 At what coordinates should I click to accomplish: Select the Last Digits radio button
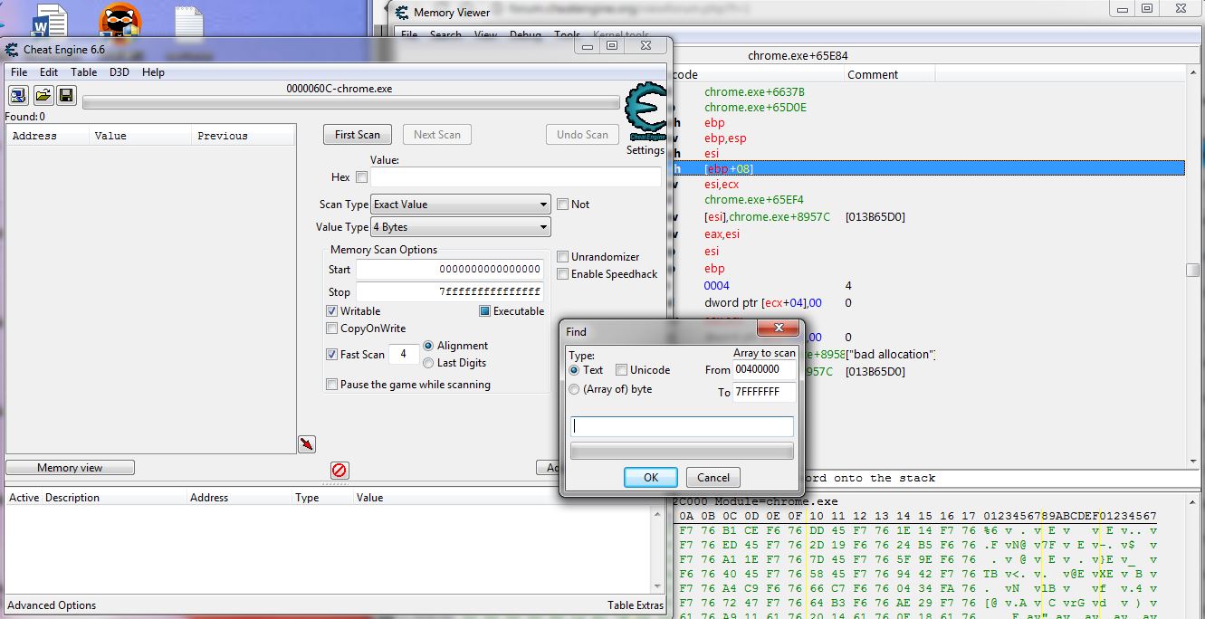[x=428, y=363]
